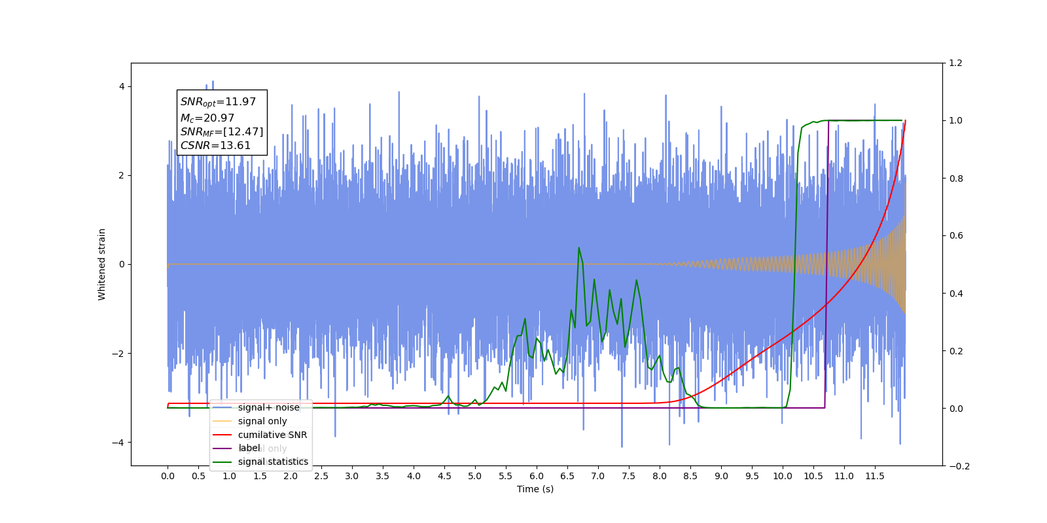Click the SNRMF=[12.47] annotation text
Screen dimensions: 1047x523
click(x=222, y=132)
